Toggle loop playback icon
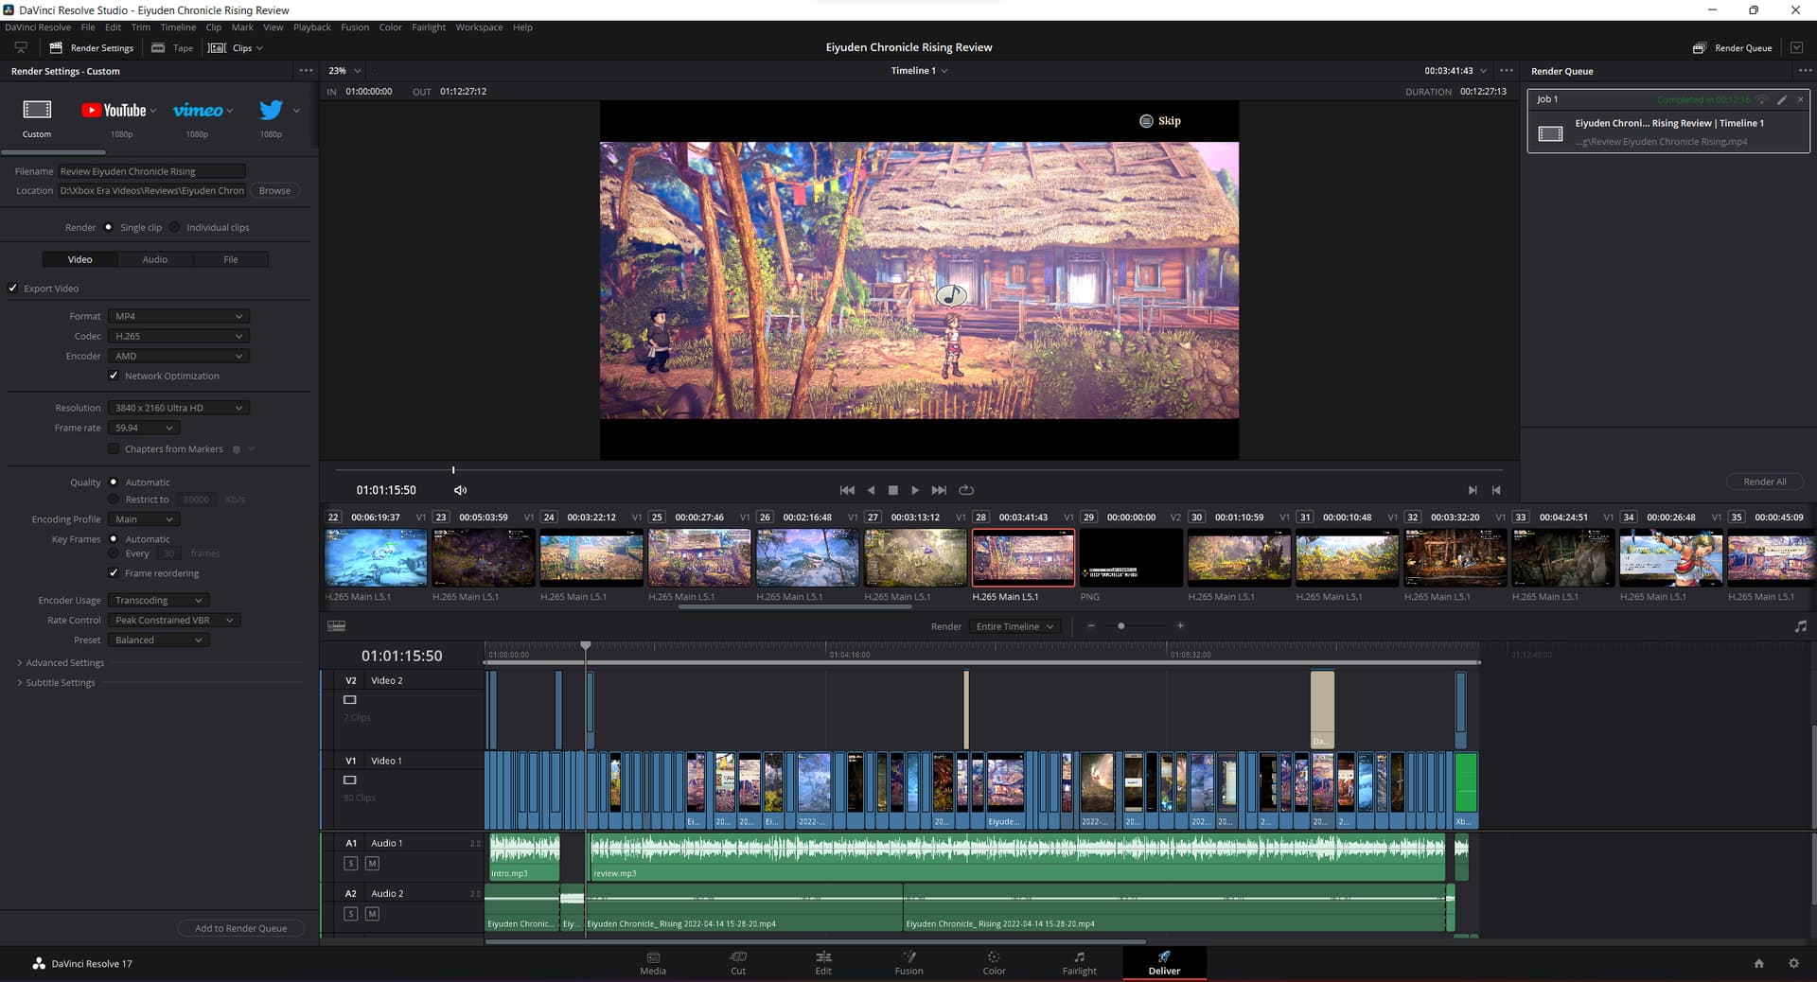Screen dimensions: 1817x982 [966, 490]
